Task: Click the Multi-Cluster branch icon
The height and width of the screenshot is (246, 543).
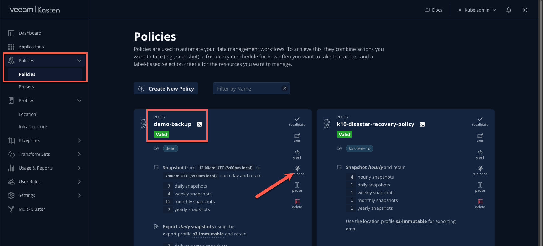Action: tap(11, 209)
